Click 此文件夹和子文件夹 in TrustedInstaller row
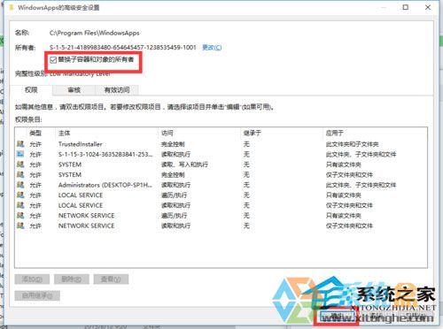This screenshot has width=443, height=329. pyautogui.click(x=352, y=144)
